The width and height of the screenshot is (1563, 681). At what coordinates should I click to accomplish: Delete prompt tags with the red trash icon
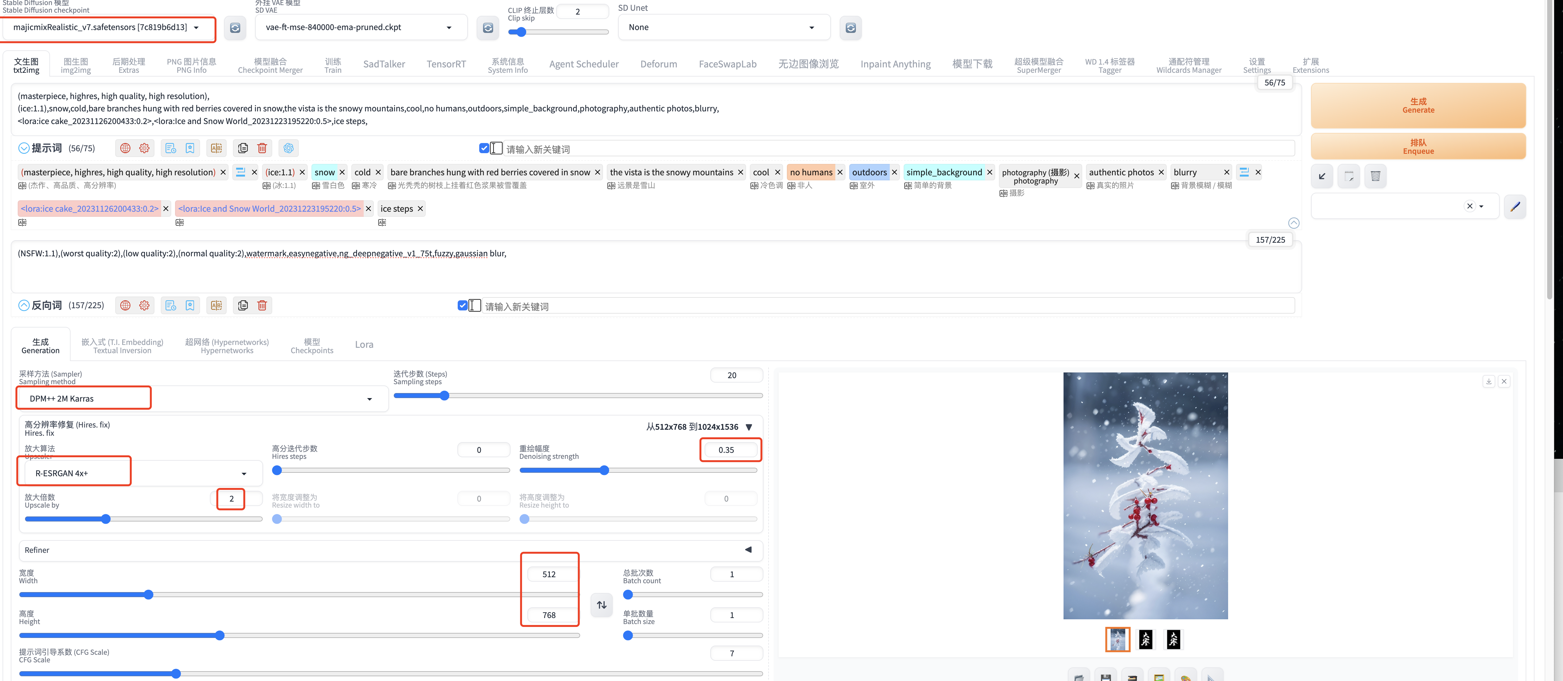(262, 148)
